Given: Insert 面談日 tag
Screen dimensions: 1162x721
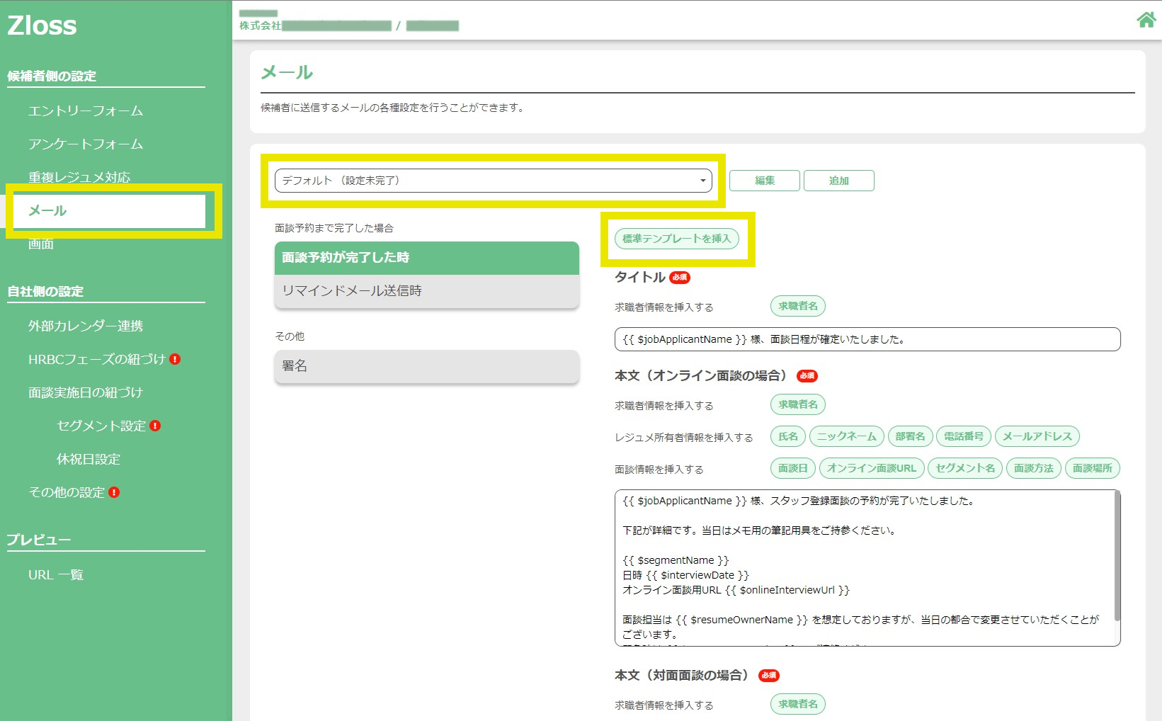Looking at the screenshot, I should pos(793,468).
